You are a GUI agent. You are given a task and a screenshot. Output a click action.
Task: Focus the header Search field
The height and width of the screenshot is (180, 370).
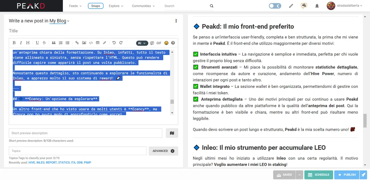tap(187, 6)
